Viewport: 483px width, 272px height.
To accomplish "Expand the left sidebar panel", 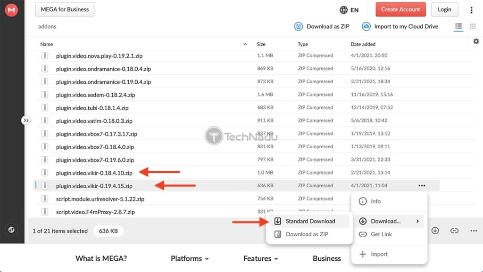I will [26, 120].
